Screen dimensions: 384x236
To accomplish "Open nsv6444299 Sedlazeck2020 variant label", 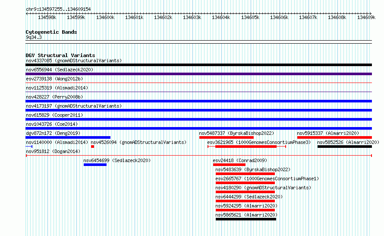I will pyautogui.click(x=249, y=197).
